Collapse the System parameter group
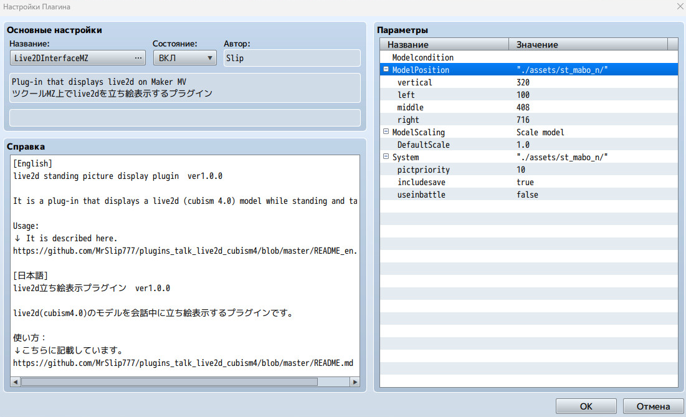686x417 pixels. pos(386,157)
